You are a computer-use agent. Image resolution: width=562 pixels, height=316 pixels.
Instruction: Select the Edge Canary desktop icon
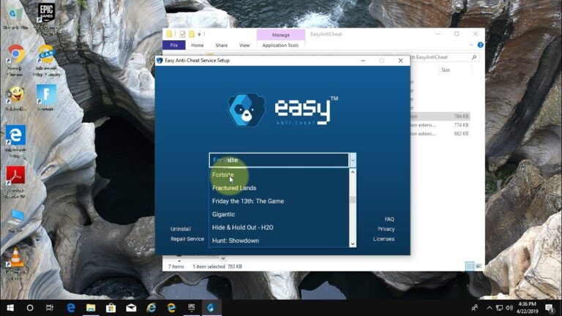(x=46, y=60)
